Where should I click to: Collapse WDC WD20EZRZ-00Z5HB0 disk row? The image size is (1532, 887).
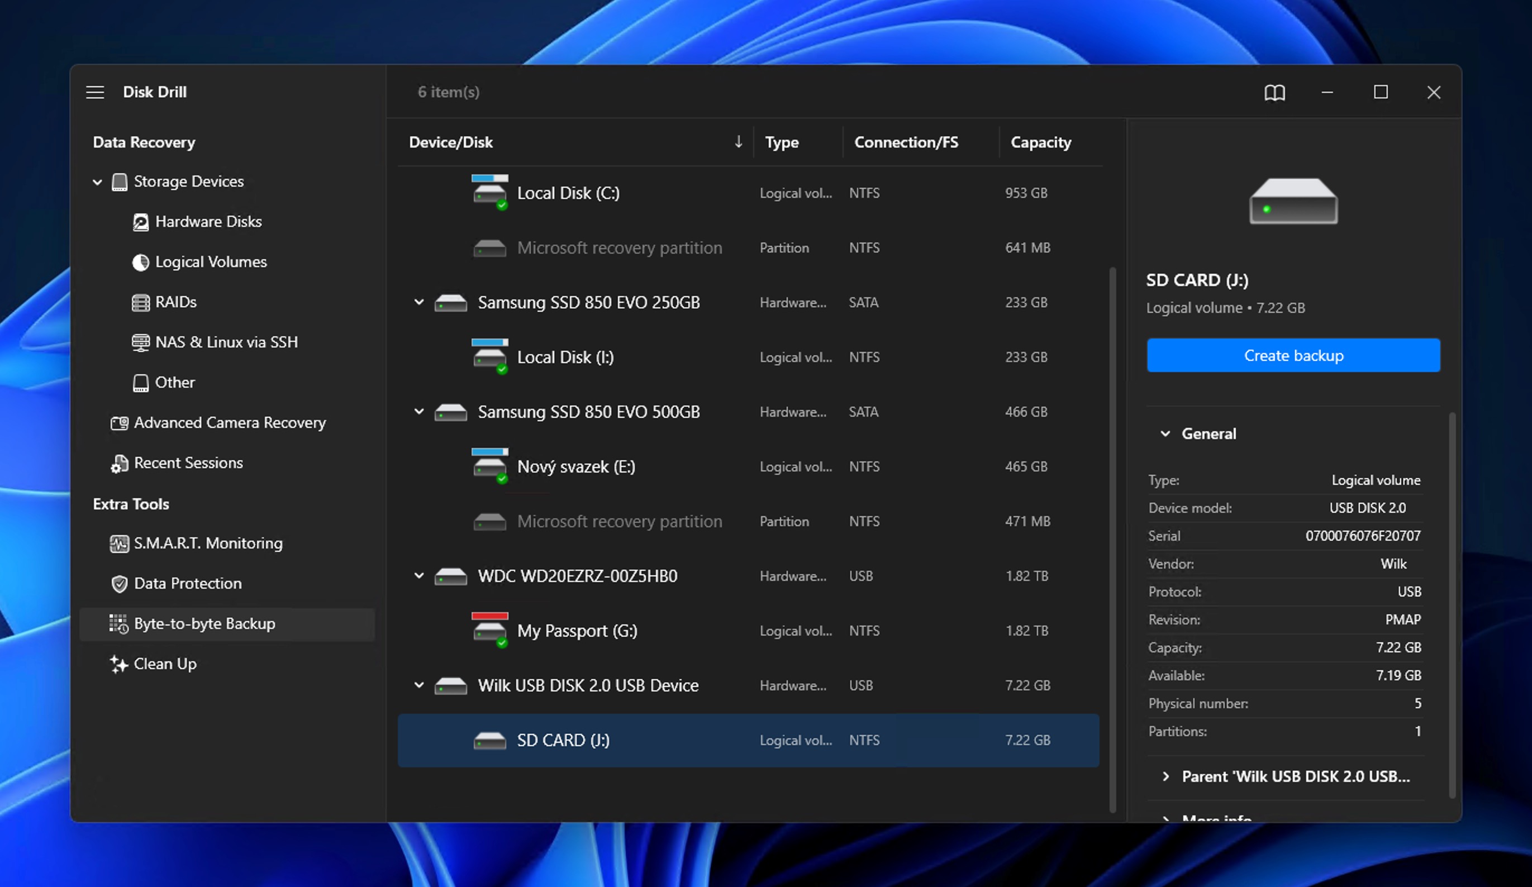(419, 576)
